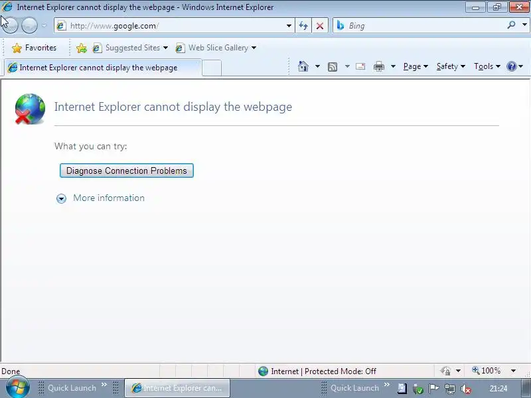Click the Windows Start orb
This screenshot has width=531, height=398.
click(18, 387)
